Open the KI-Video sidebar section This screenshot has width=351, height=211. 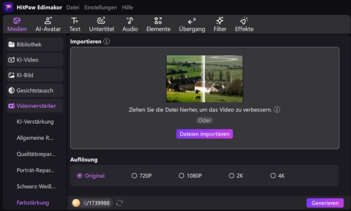click(35, 60)
